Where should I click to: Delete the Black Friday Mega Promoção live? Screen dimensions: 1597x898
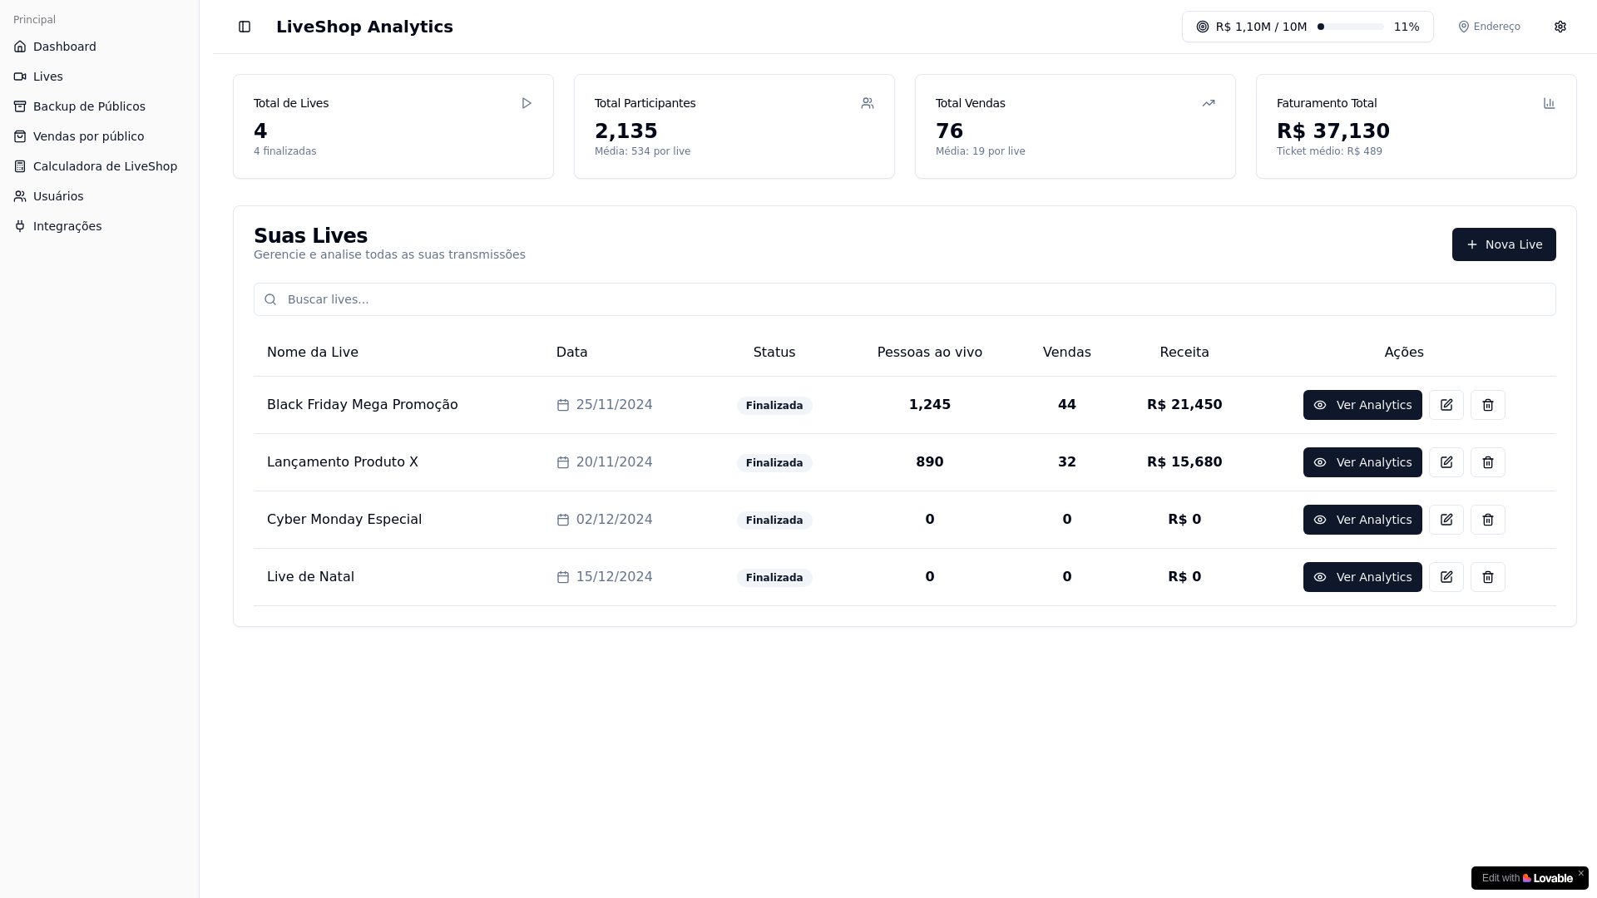coord(1488,405)
